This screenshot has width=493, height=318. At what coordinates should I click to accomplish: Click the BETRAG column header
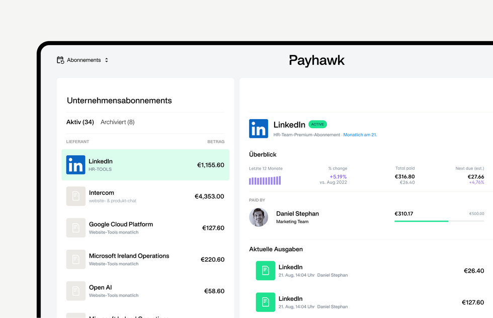click(216, 142)
